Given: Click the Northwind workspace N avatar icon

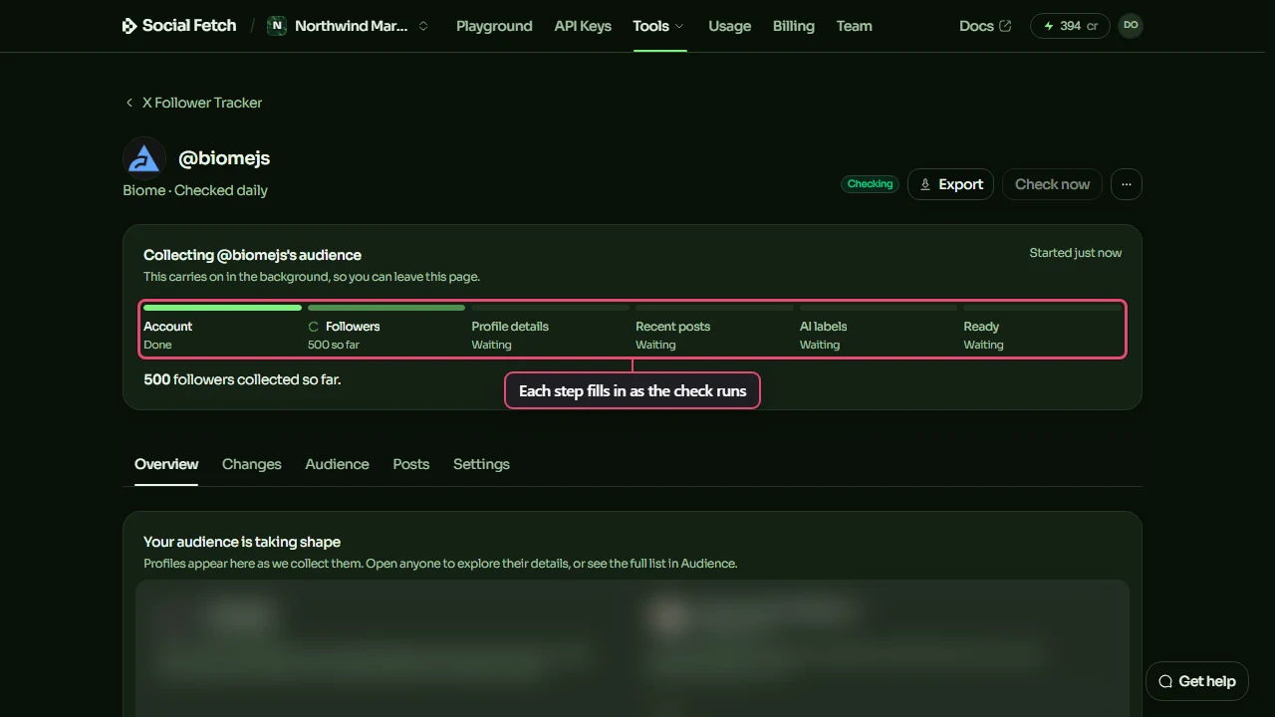Looking at the screenshot, I should [x=277, y=26].
